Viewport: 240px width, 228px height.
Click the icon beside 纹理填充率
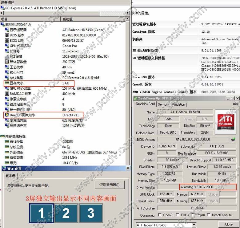point(7,125)
